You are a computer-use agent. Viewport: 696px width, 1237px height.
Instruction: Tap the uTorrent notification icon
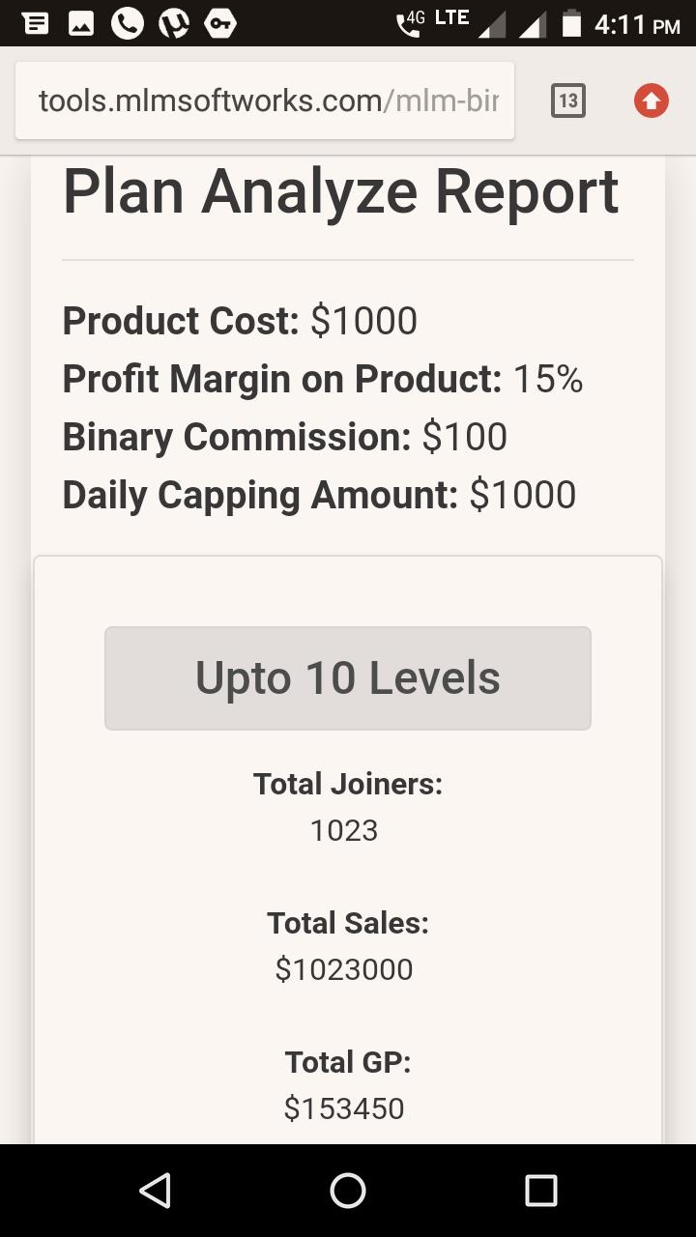(174, 23)
